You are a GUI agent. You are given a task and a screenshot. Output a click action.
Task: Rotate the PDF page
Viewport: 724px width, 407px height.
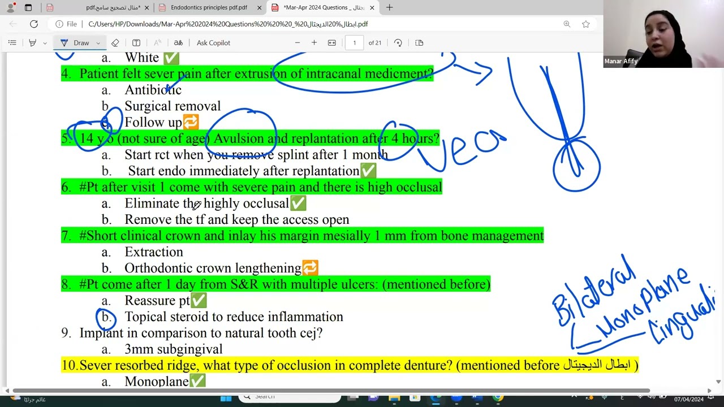(x=398, y=43)
